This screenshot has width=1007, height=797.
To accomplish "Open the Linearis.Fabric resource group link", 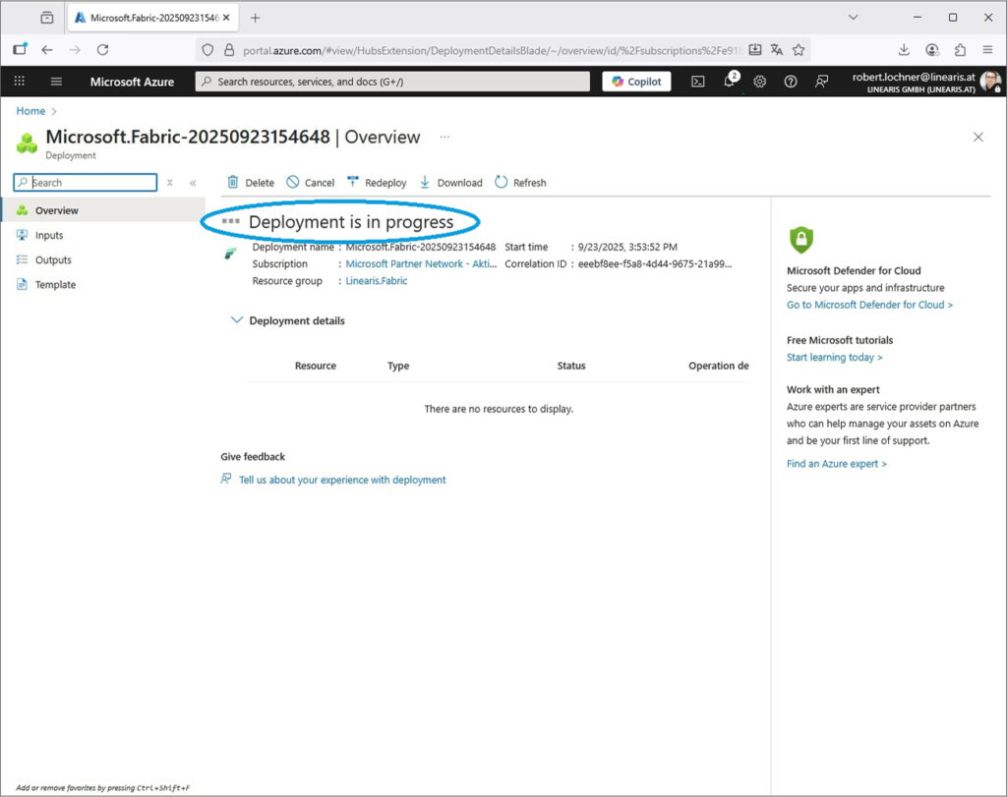I will [377, 280].
